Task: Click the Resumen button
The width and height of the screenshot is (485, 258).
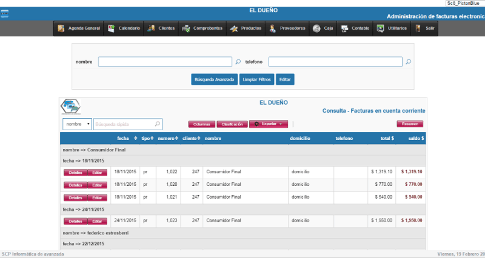Action: coord(410,124)
